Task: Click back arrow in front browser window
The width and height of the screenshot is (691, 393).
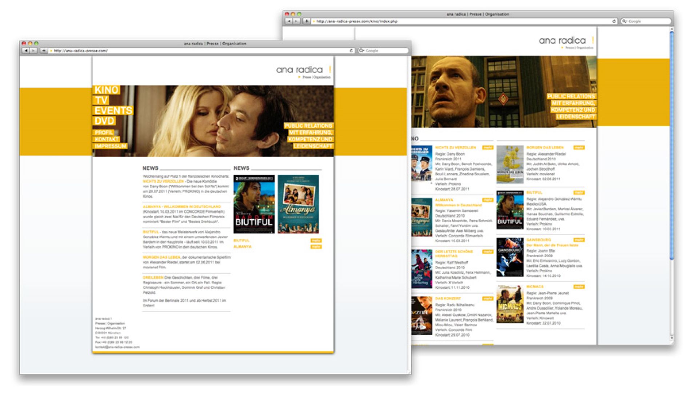Action: tap(26, 51)
